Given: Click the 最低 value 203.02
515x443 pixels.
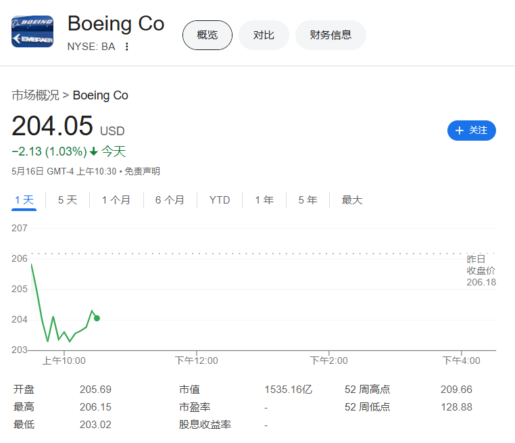Looking at the screenshot, I should [95, 425].
